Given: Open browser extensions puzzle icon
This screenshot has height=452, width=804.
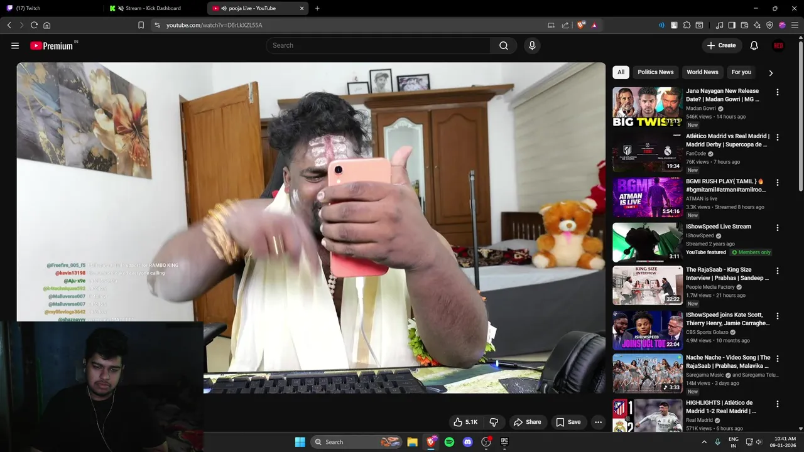Looking at the screenshot, I should pos(687,25).
